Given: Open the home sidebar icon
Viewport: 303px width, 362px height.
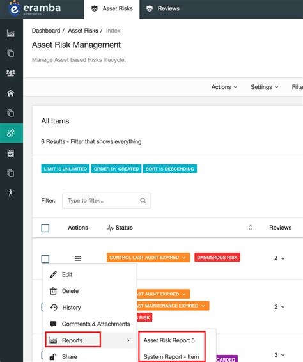Looking at the screenshot, I should [11, 93].
